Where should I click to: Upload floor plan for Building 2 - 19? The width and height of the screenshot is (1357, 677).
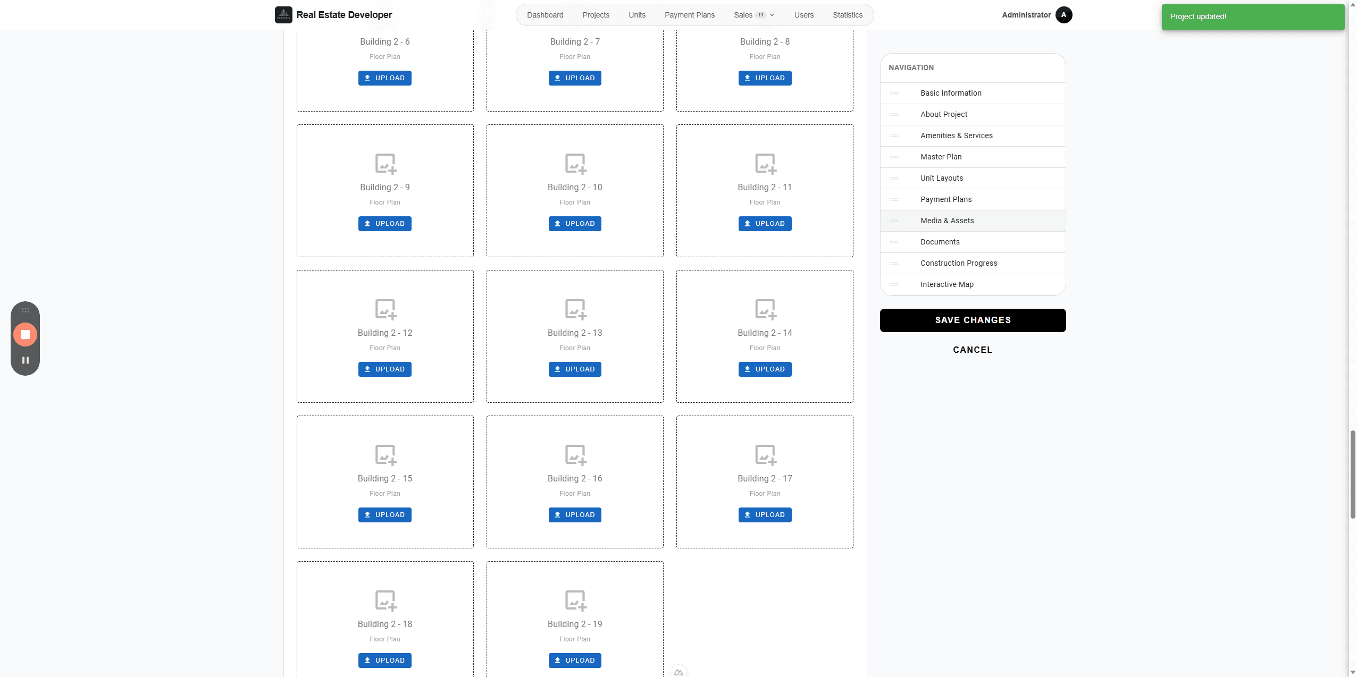point(575,661)
